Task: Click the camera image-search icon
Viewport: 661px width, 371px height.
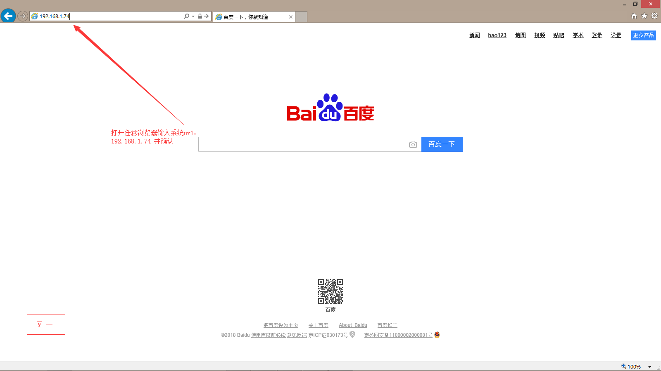Action: pyautogui.click(x=413, y=144)
